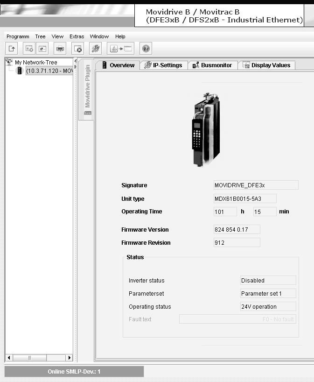Viewport: 314px width, 382px height.
Task: Click the Firmware Version label
Action: pos(145,229)
